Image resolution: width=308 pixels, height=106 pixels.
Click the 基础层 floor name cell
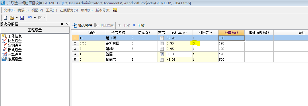click(118, 60)
